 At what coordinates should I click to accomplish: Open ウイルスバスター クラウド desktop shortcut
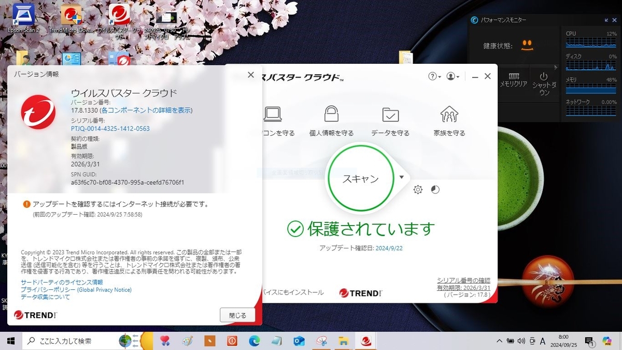119,21
